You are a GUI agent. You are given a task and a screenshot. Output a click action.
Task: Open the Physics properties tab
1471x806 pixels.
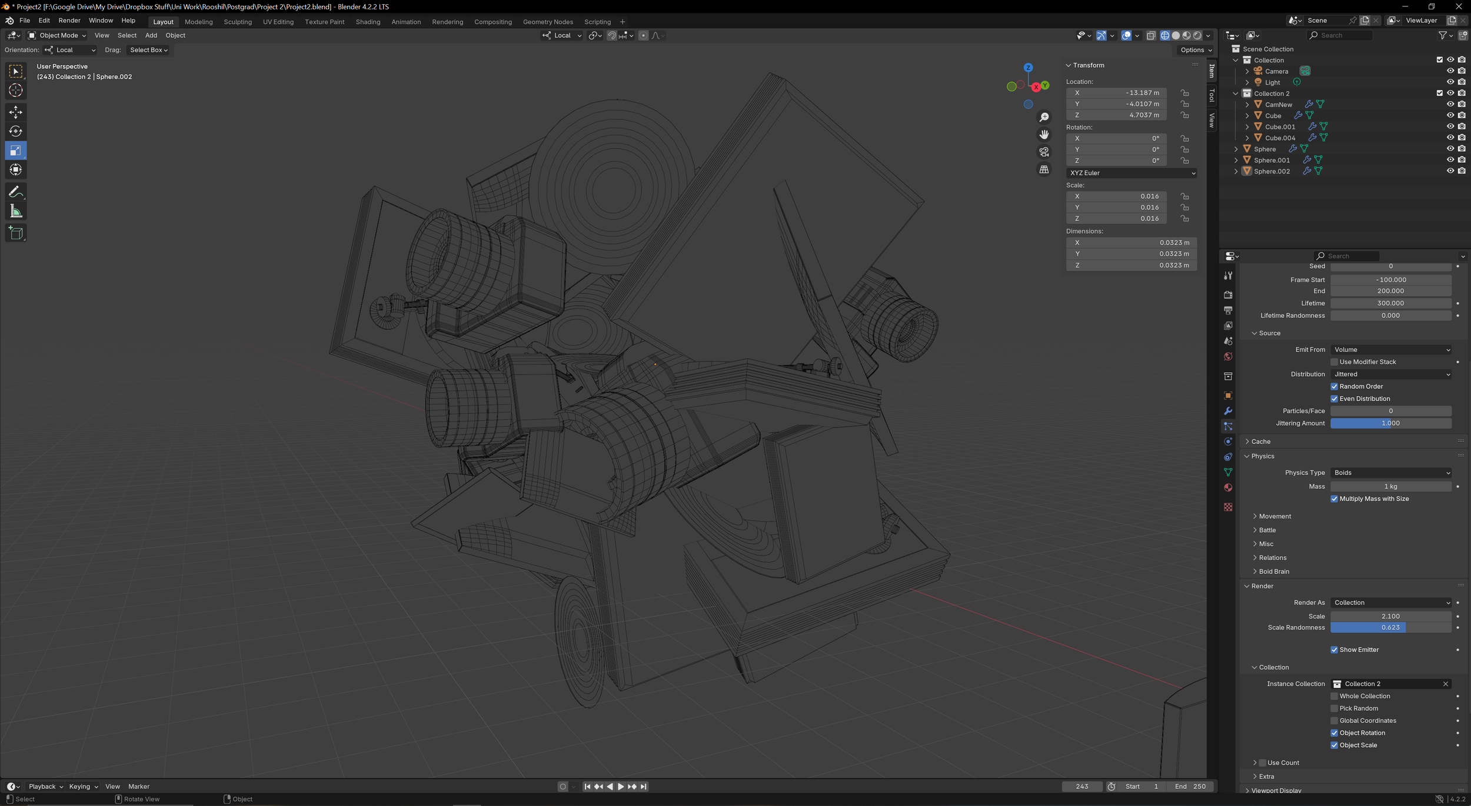coord(1228,442)
